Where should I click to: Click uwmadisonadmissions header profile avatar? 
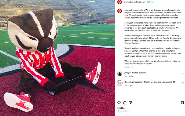tap(119, 2)
